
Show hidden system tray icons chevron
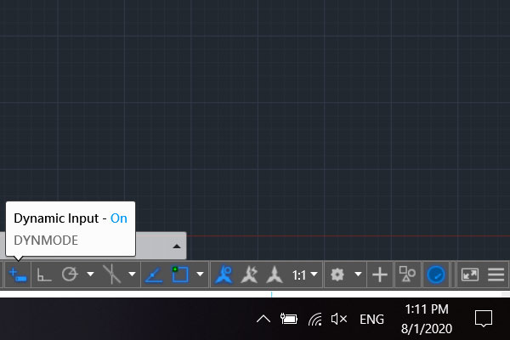tap(263, 319)
